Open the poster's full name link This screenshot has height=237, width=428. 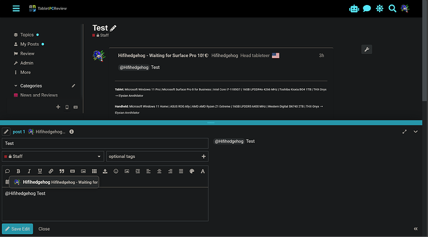(x=161, y=55)
